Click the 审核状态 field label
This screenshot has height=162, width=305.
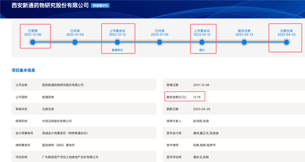pos(21,109)
